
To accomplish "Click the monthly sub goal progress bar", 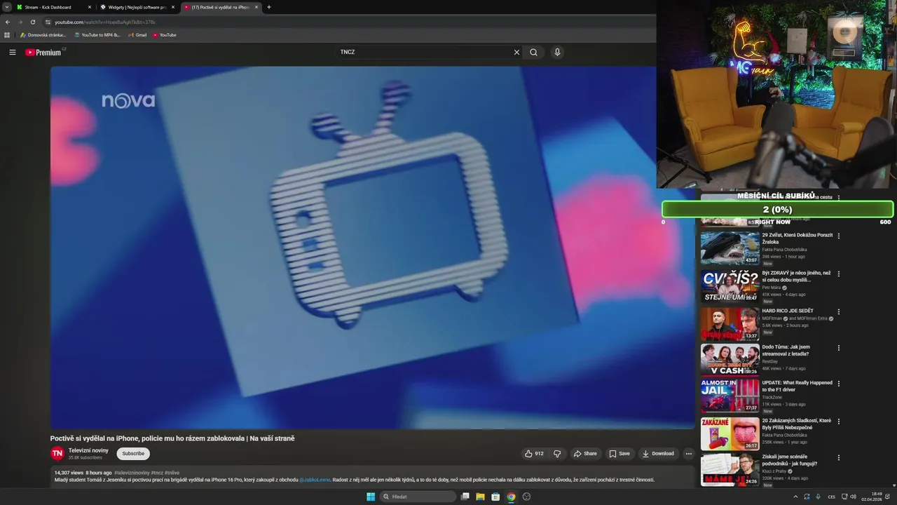I will click(777, 210).
